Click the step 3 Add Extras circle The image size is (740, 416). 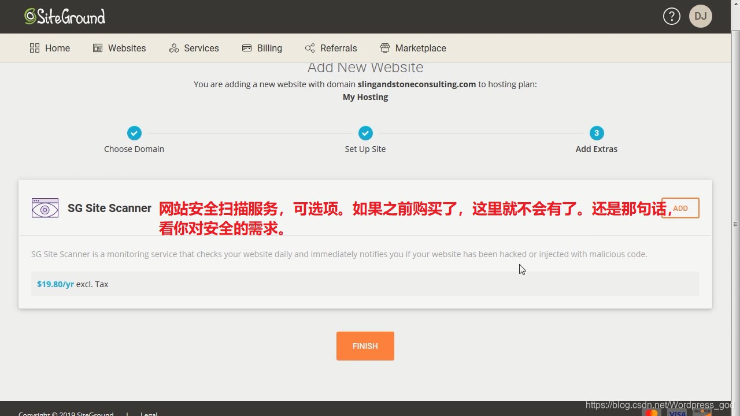[x=597, y=133]
